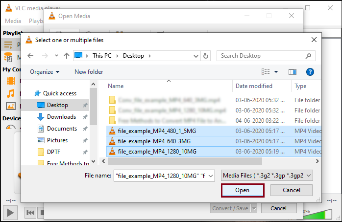Expand the File name combo box dropdown
This screenshot has height=222, width=342.
pyautogui.click(x=211, y=176)
